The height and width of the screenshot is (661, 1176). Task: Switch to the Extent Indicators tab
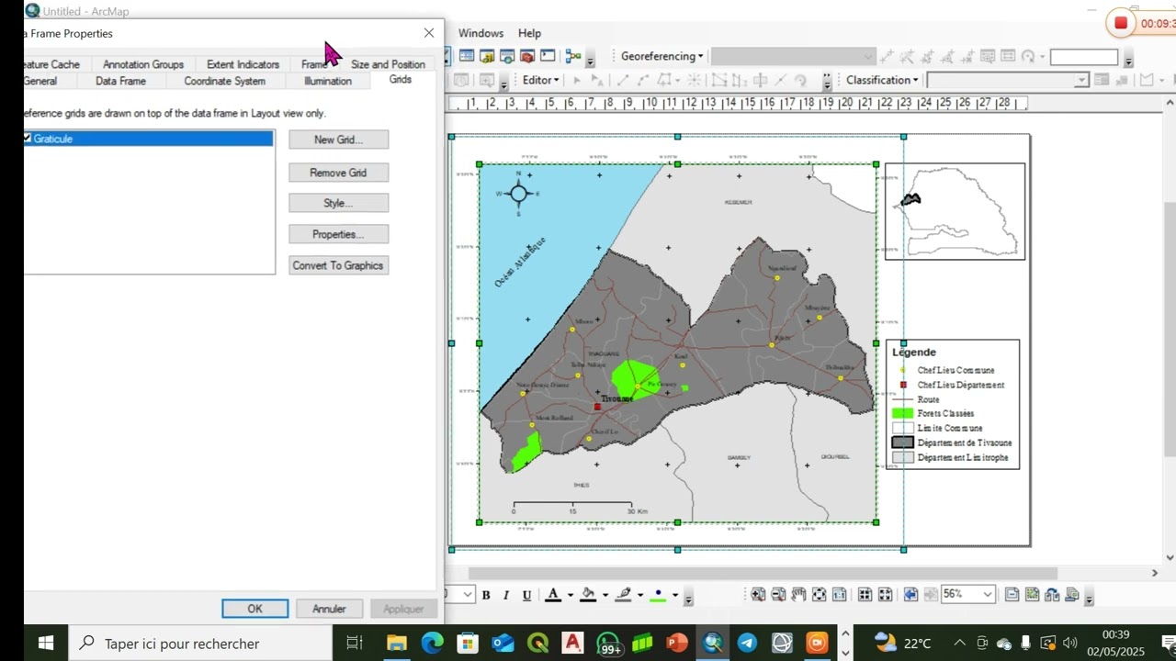click(243, 64)
